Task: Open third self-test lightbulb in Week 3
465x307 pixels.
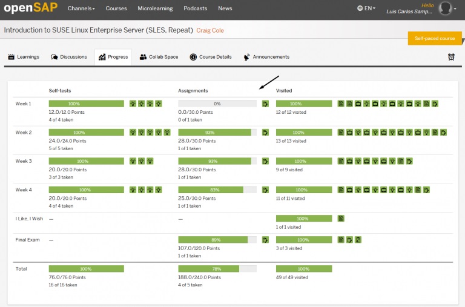Action: (150, 161)
